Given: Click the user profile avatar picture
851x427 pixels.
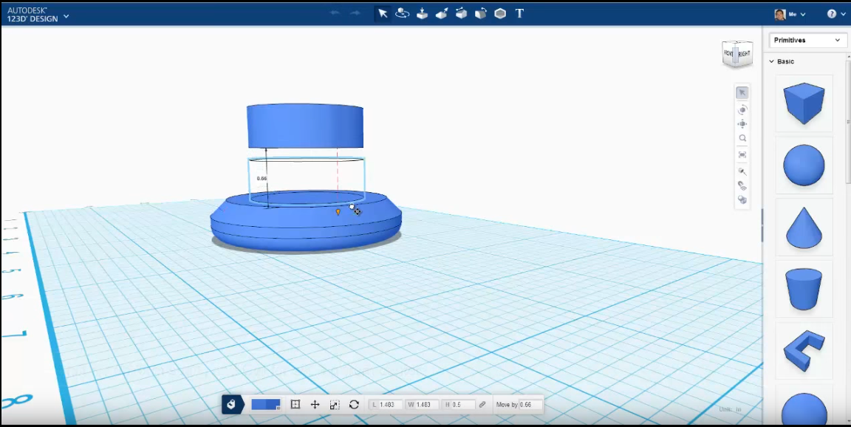Looking at the screenshot, I should tap(780, 14).
